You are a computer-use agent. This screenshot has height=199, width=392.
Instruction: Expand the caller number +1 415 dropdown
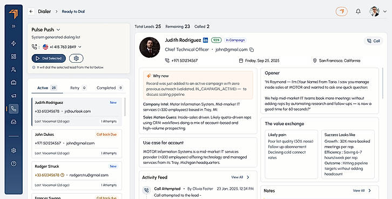click(x=80, y=47)
